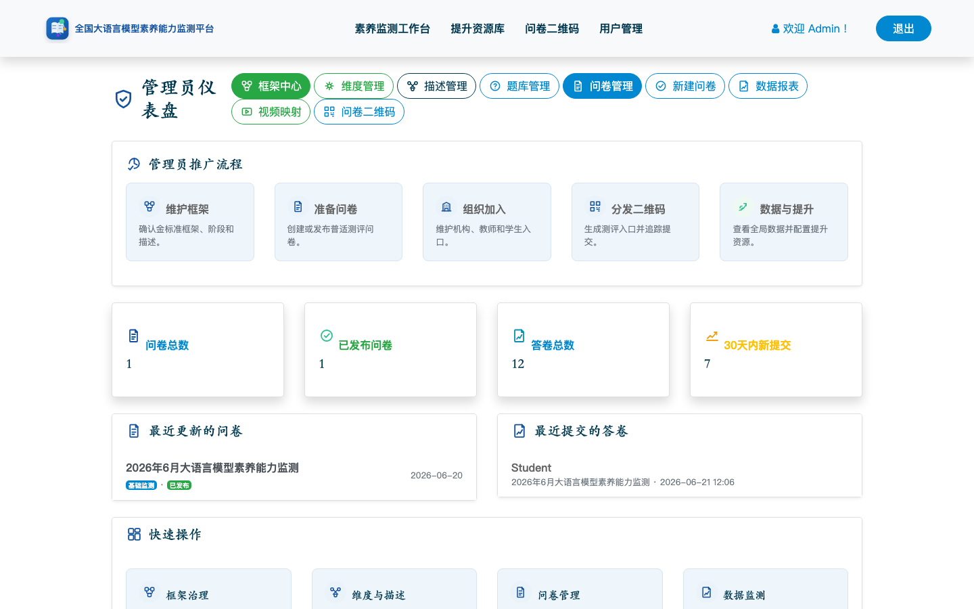This screenshot has width=974, height=609.
Task: Click the 数据监测 quick action title
Action: point(744,595)
